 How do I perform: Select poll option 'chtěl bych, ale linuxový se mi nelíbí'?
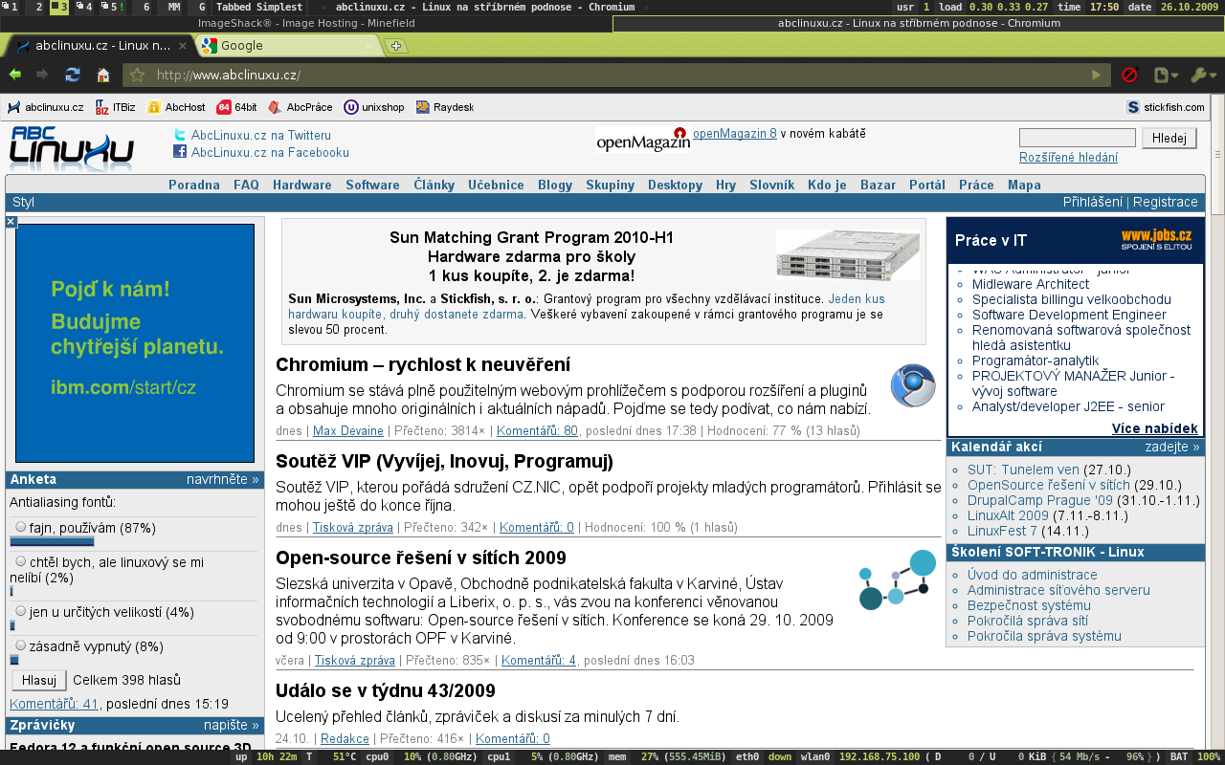click(x=21, y=562)
